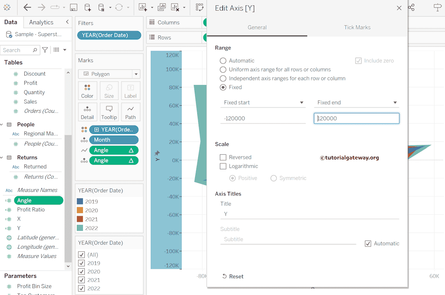Viewport: 445px width, 295px height.
Task: Open the Label marks card
Action: 130,91
